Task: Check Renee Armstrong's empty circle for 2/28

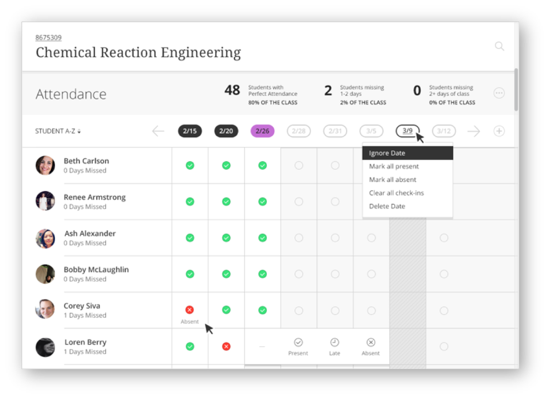Action: (299, 201)
